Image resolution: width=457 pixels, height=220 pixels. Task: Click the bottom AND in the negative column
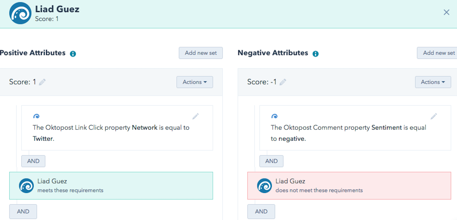pos(261,211)
